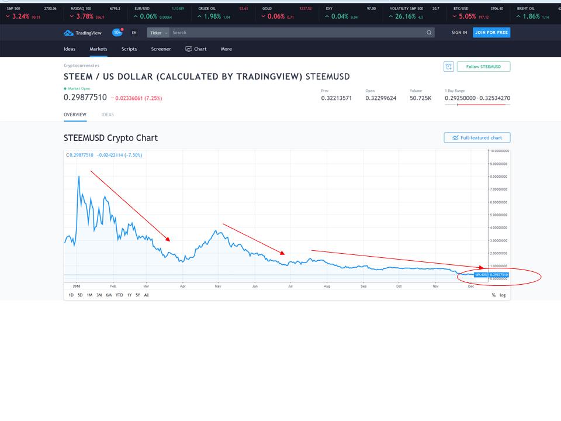Open the Ticker dropdown

point(158,33)
